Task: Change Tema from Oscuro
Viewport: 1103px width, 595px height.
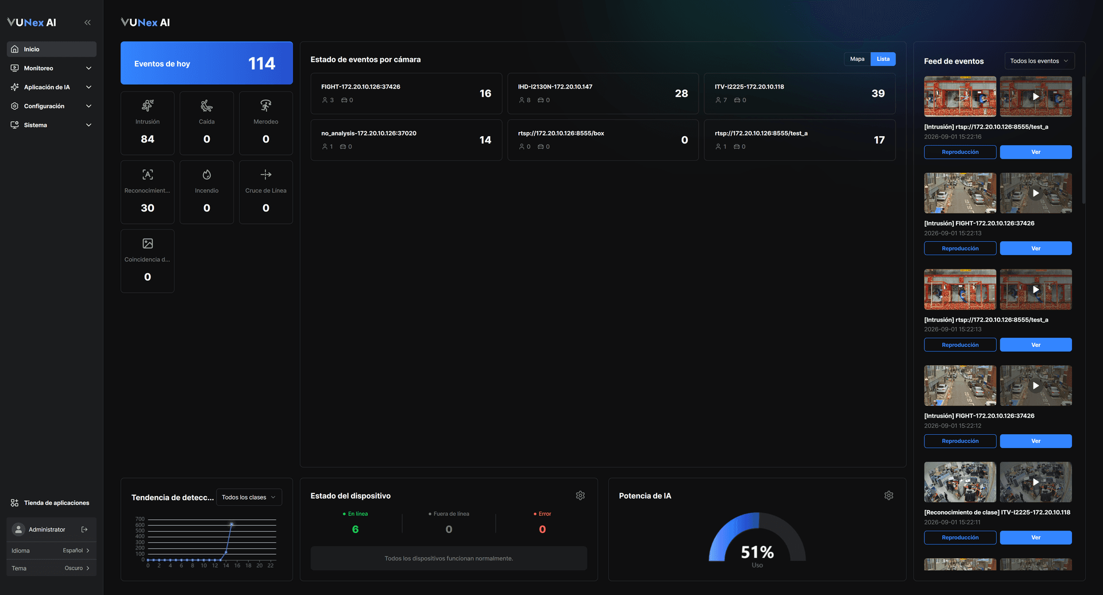Action: coord(77,569)
